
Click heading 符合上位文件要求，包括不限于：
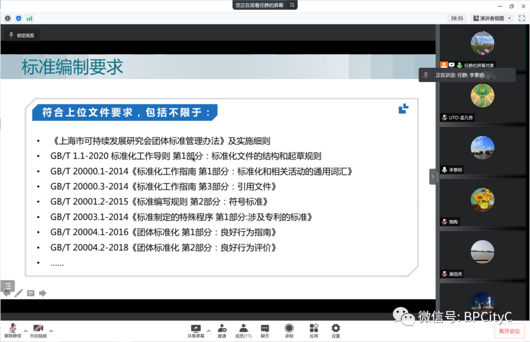[125, 112]
